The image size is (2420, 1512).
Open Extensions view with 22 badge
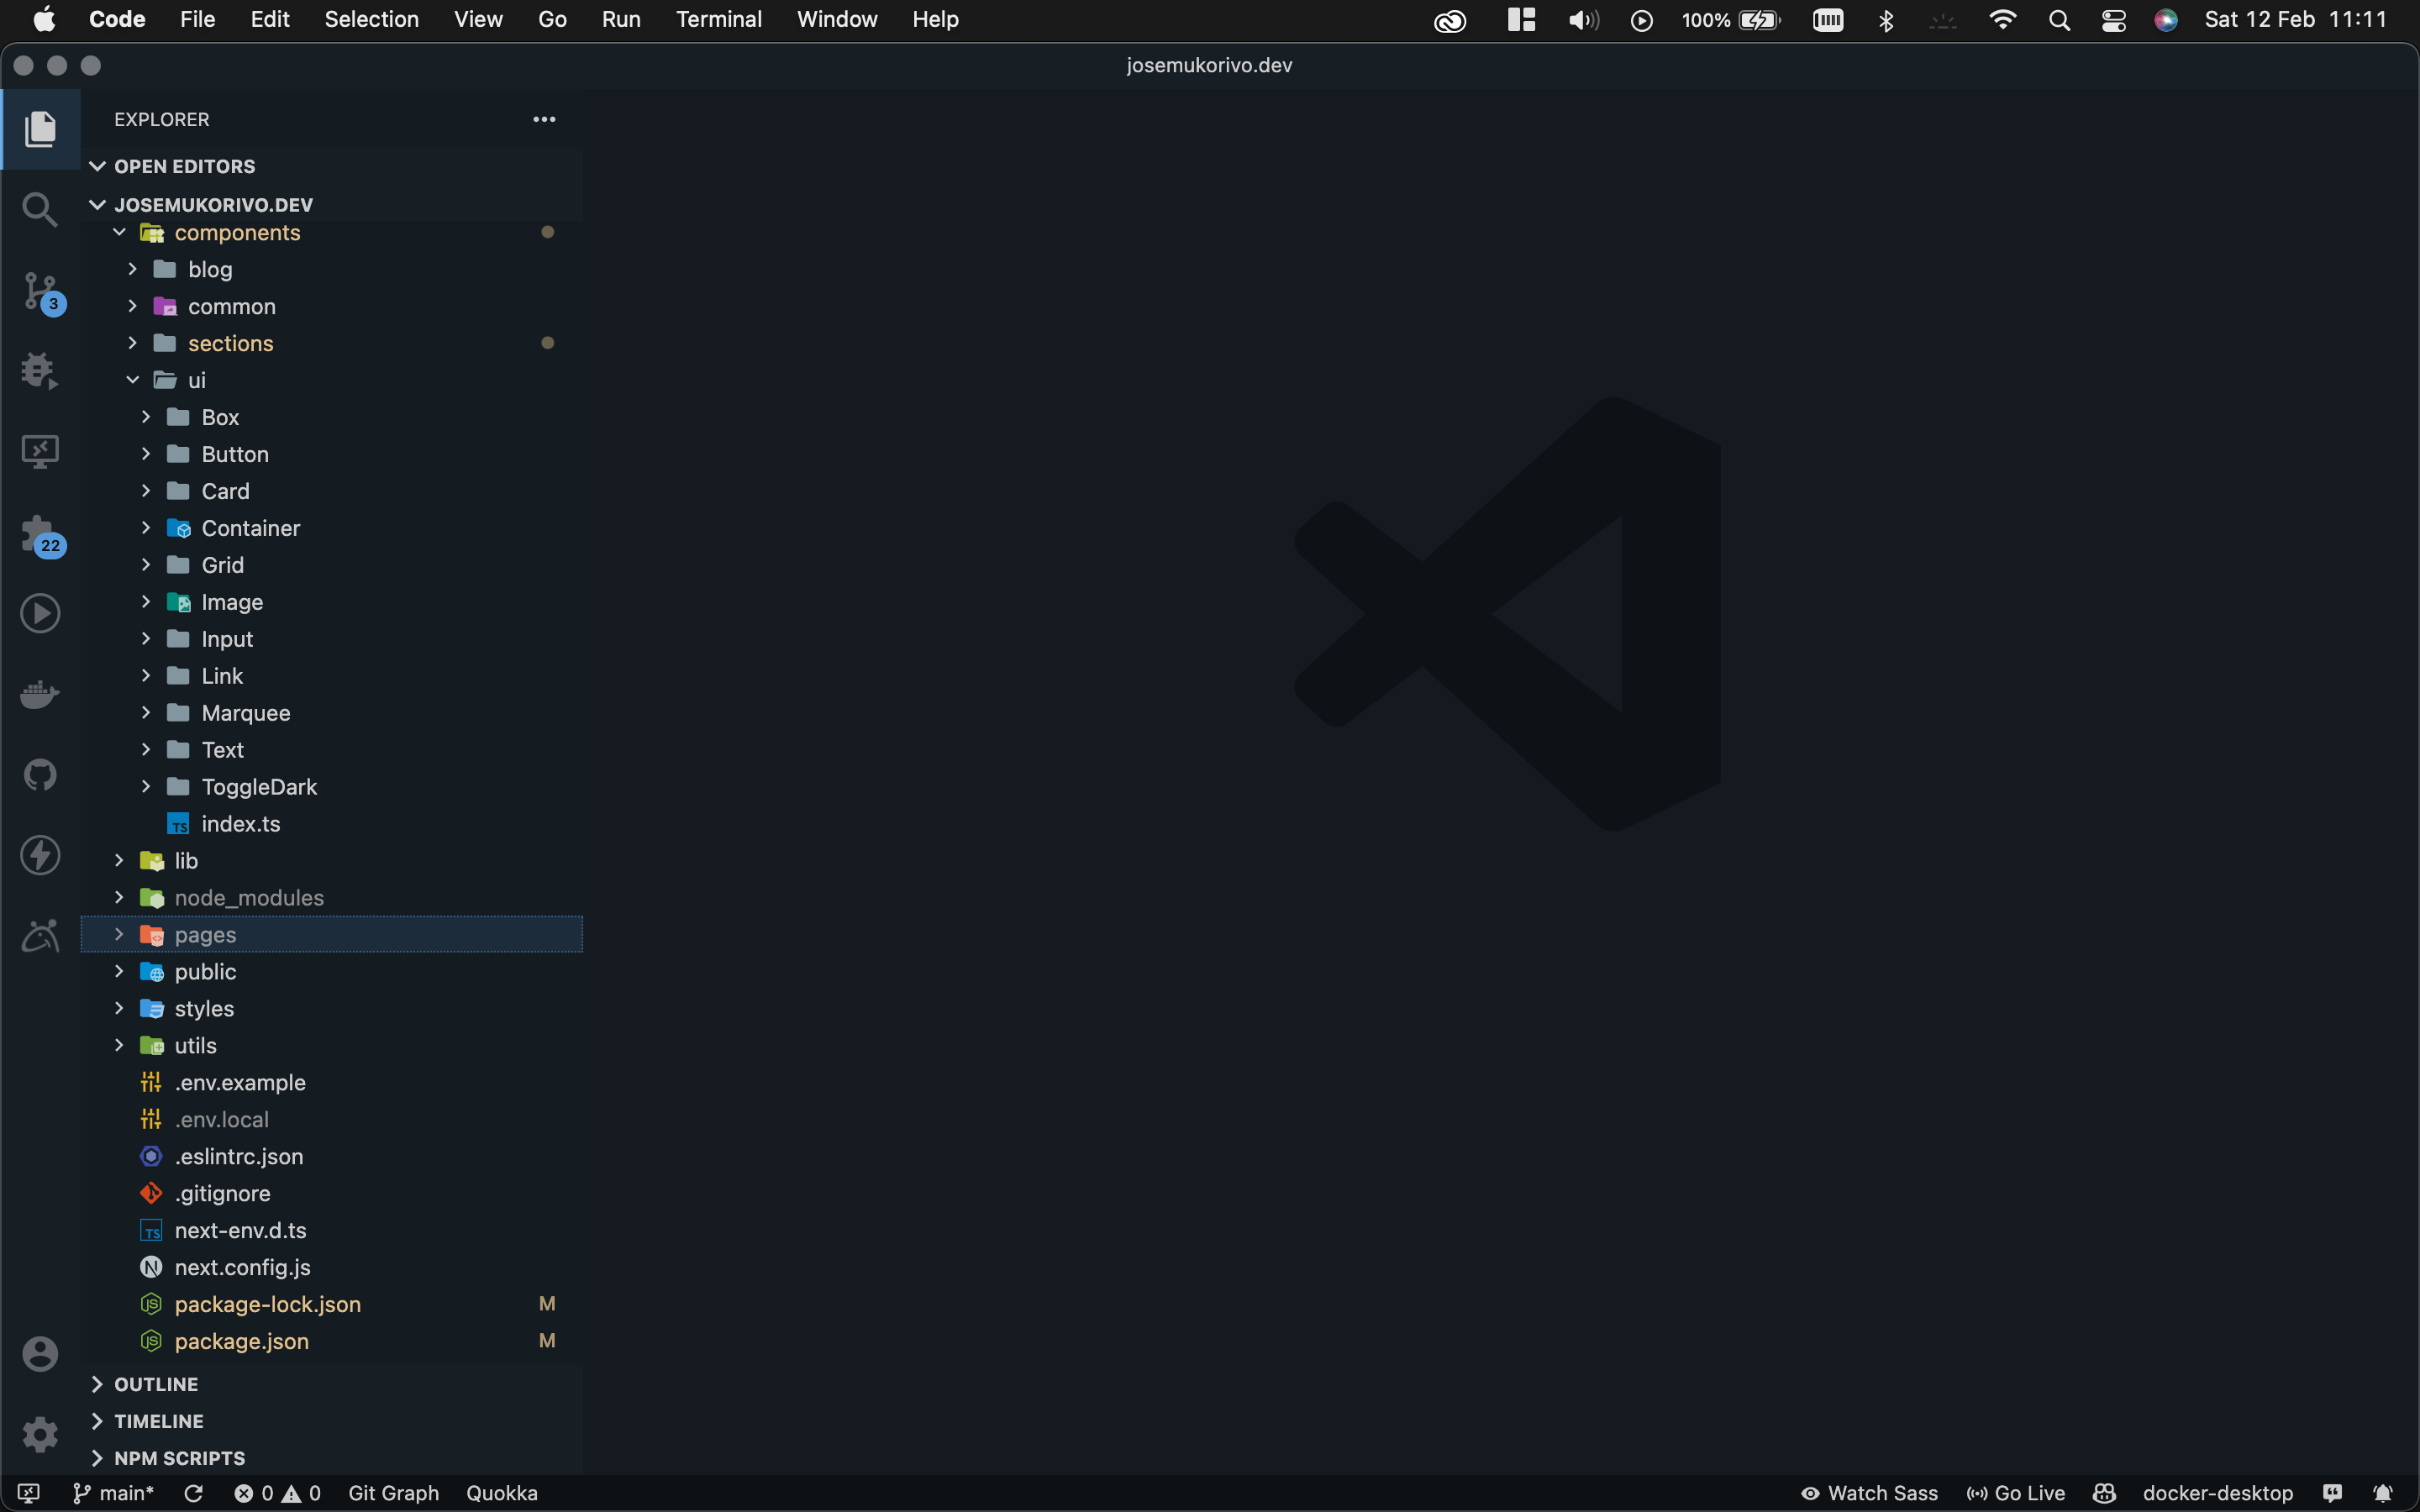click(x=40, y=534)
